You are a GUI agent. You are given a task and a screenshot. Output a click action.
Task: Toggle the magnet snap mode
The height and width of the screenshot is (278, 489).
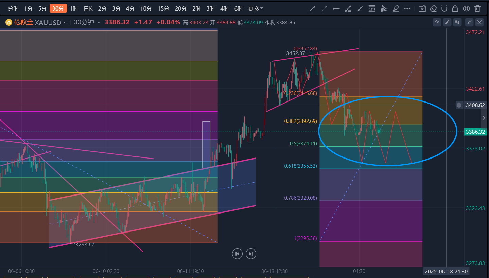pyautogui.click(x=444, y=8)
